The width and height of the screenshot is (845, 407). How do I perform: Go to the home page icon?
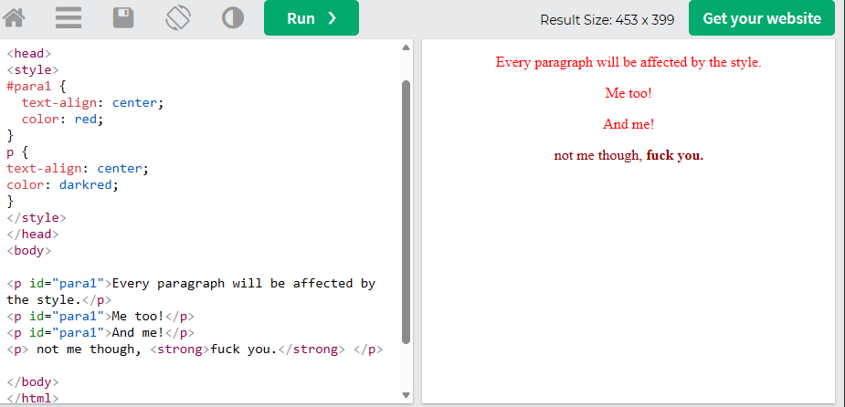(14, 17)
